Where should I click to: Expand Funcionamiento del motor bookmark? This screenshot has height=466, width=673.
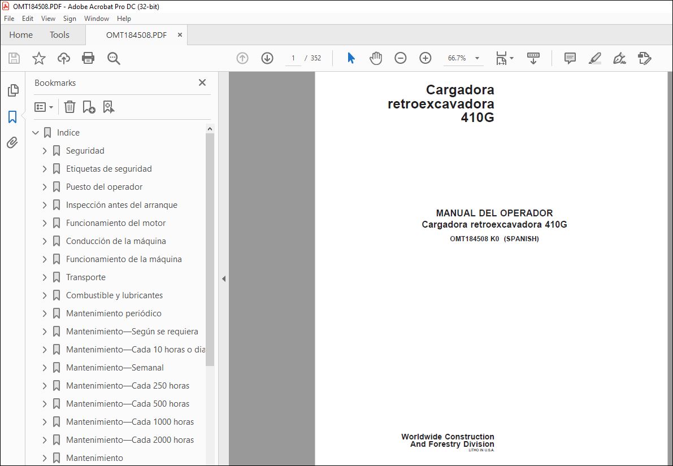pyautogui.click(x=45, y=223)
